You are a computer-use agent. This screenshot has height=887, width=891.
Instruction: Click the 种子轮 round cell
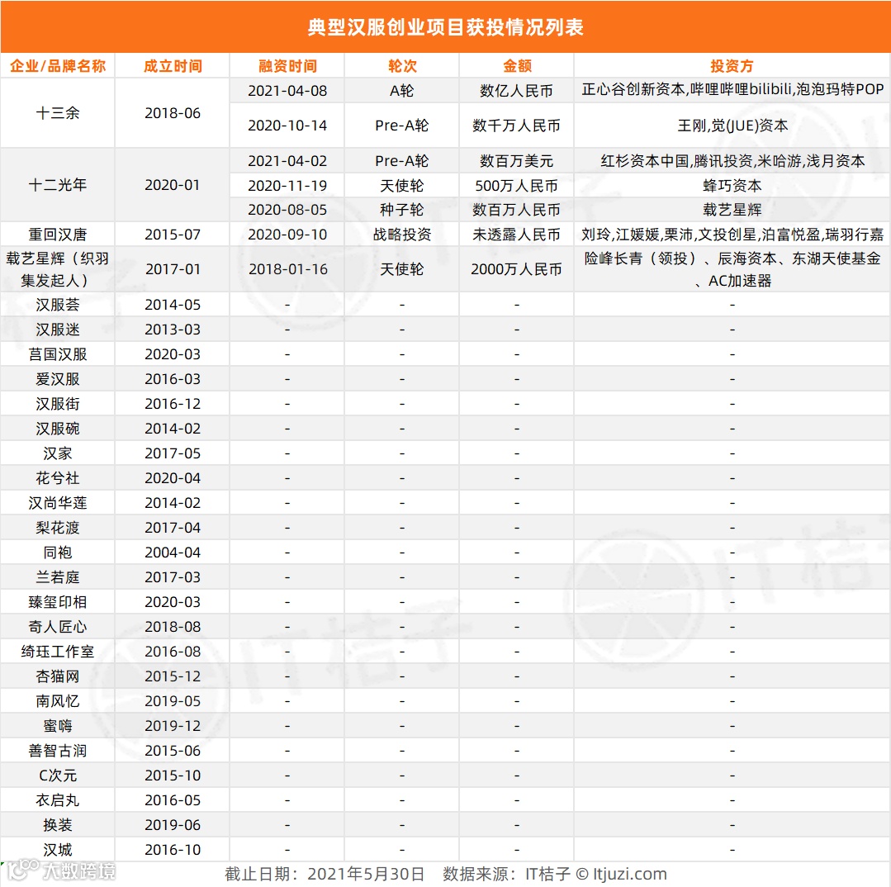pos(402,210)
